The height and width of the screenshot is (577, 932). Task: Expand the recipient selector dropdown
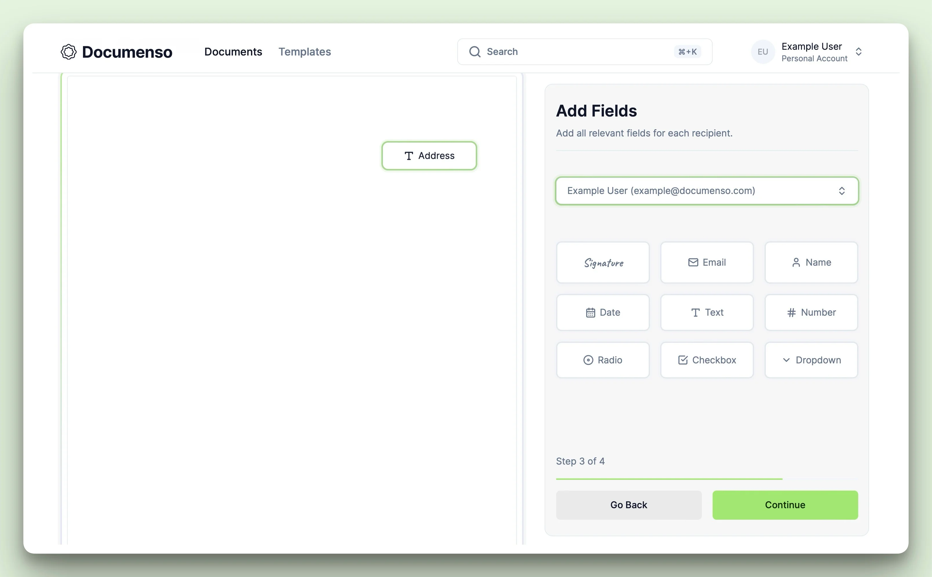[x=707, y=190]
